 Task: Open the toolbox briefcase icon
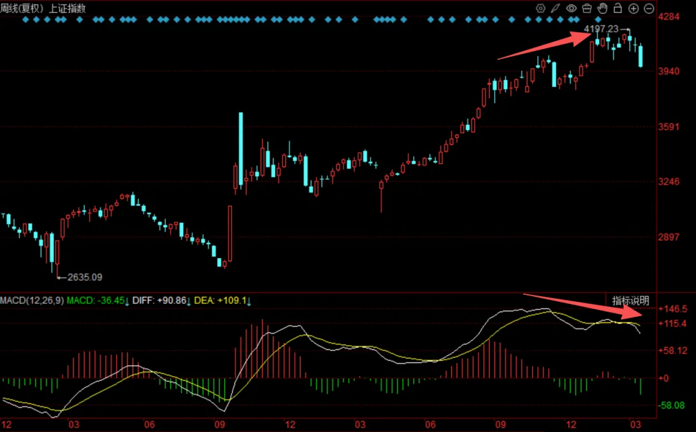click(587, 8)
